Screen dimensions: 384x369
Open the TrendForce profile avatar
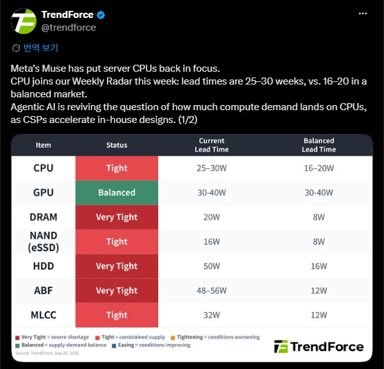pyautogui.click(x=24, y=21)
